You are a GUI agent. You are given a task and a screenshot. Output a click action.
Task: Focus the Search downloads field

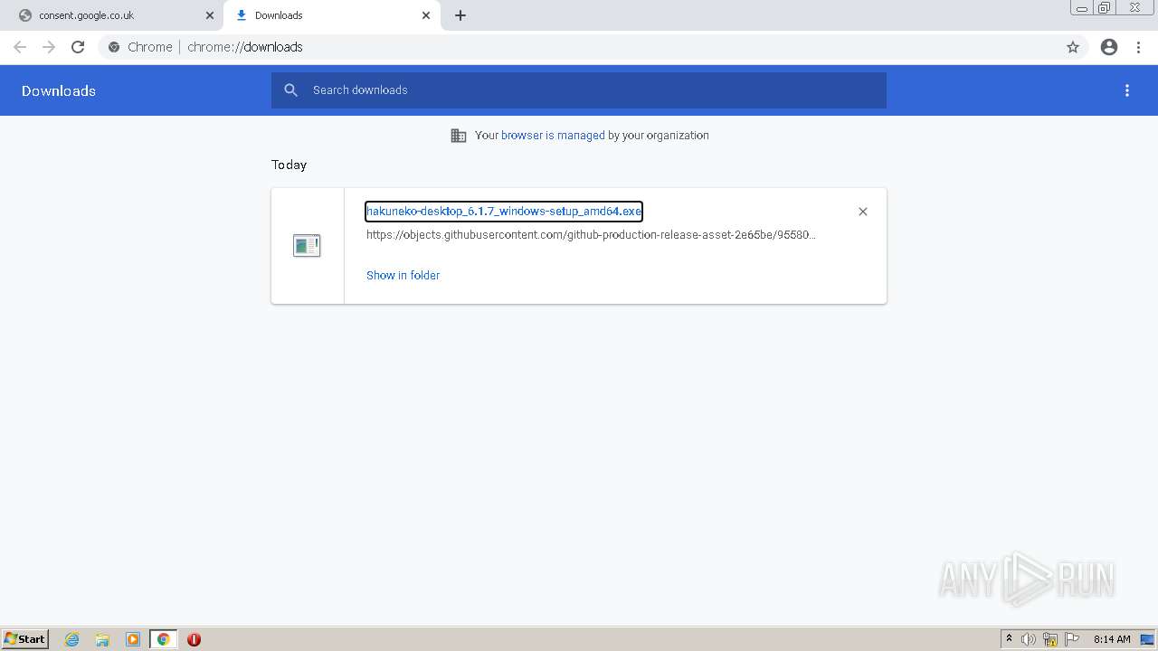(579, 90)
